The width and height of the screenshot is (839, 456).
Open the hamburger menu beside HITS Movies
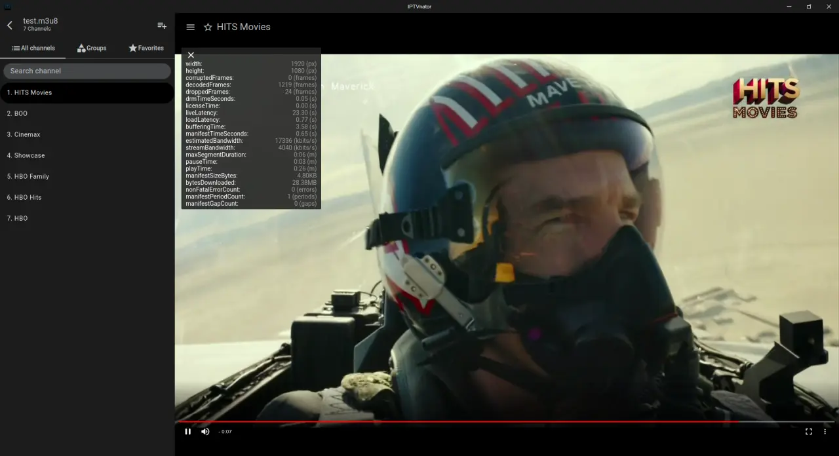(191, 27)
